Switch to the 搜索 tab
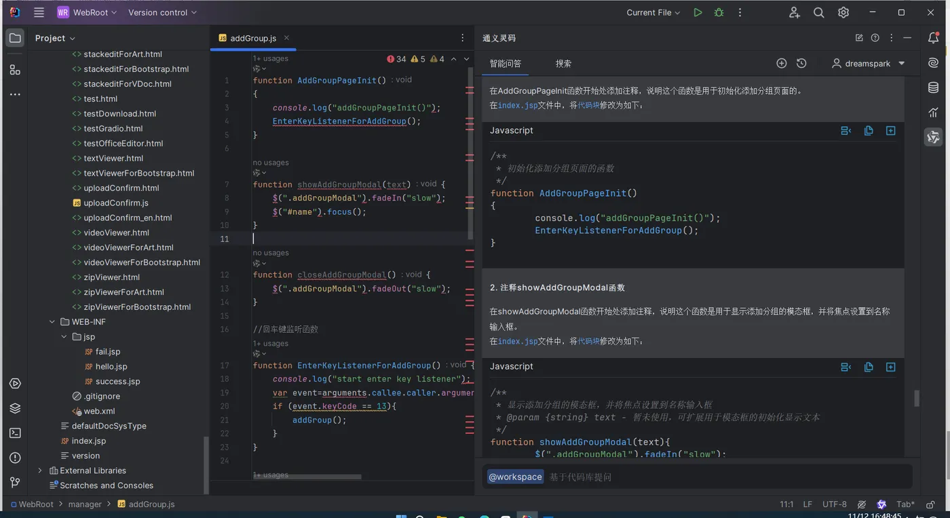950x518 pixels. point(563,64)
